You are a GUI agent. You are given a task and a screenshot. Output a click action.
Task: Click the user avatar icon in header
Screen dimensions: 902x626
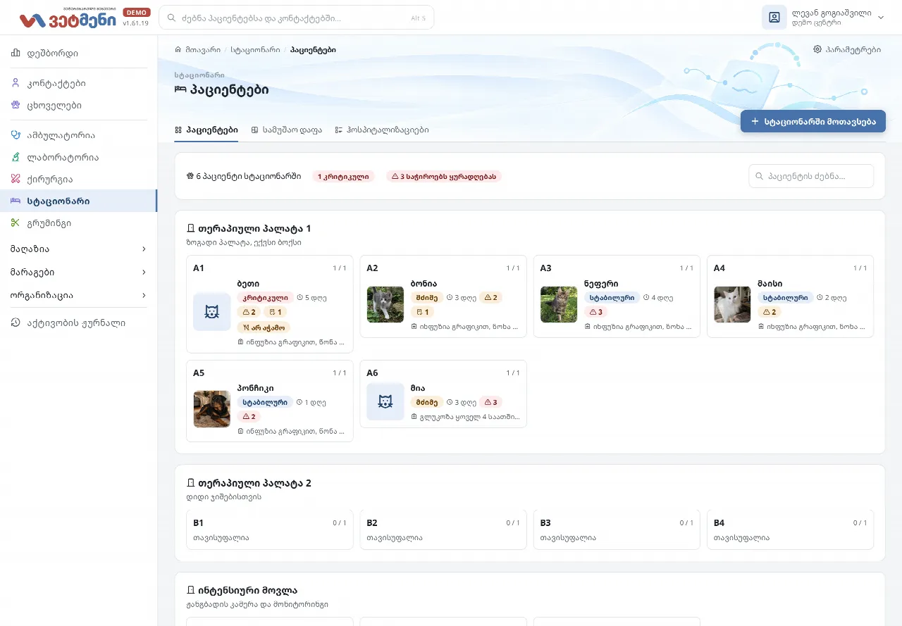[x=774, y=17]
